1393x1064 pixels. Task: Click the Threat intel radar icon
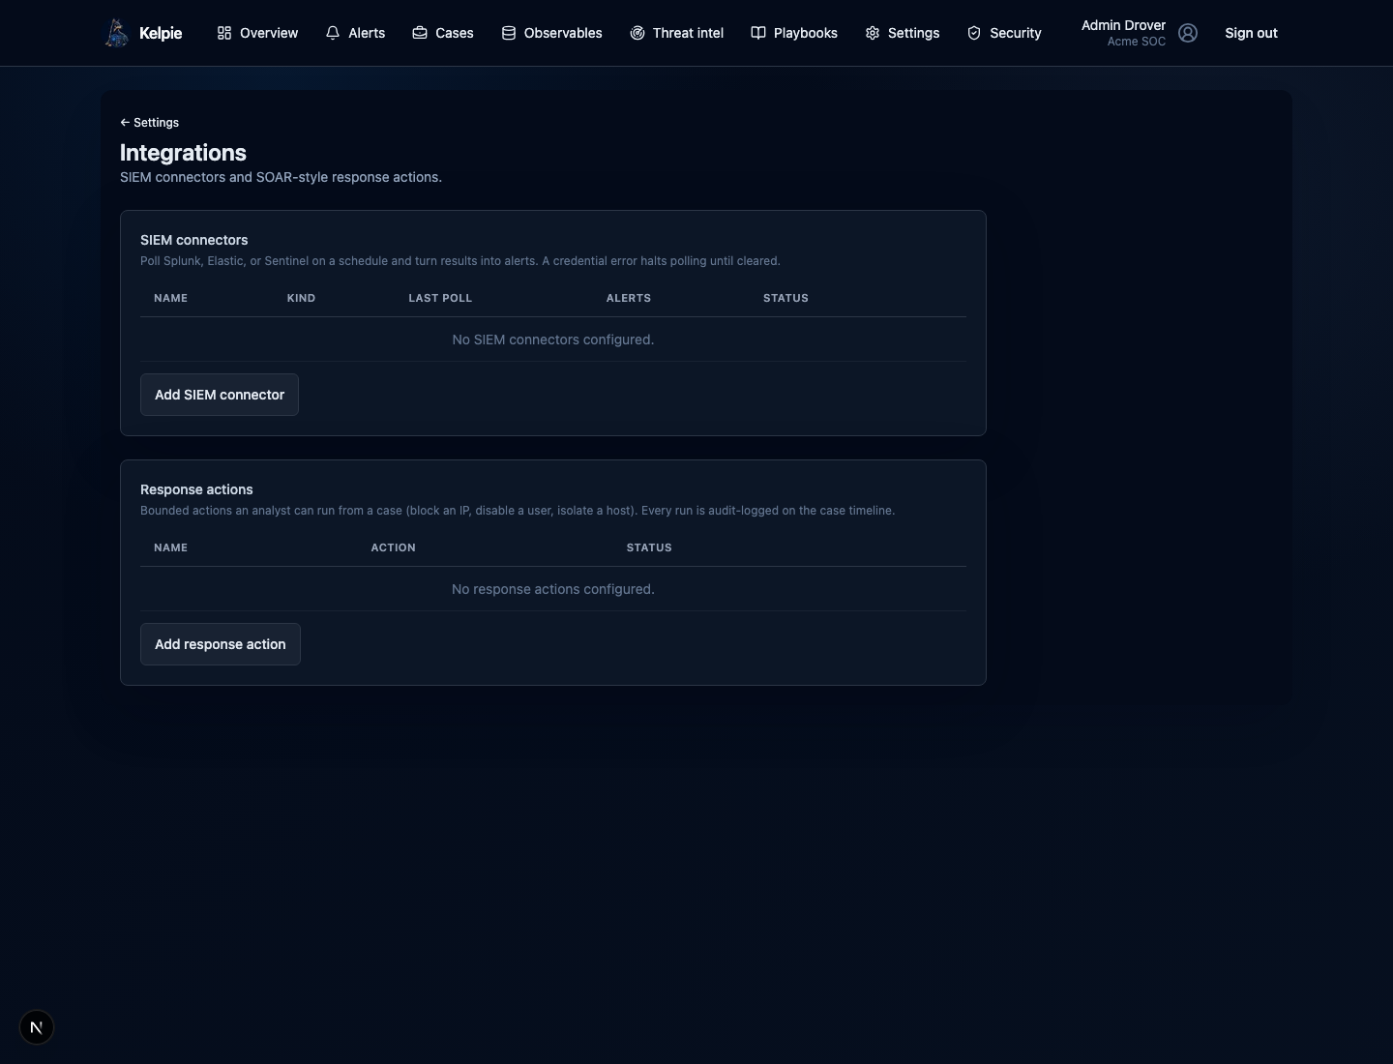(637, 33)
